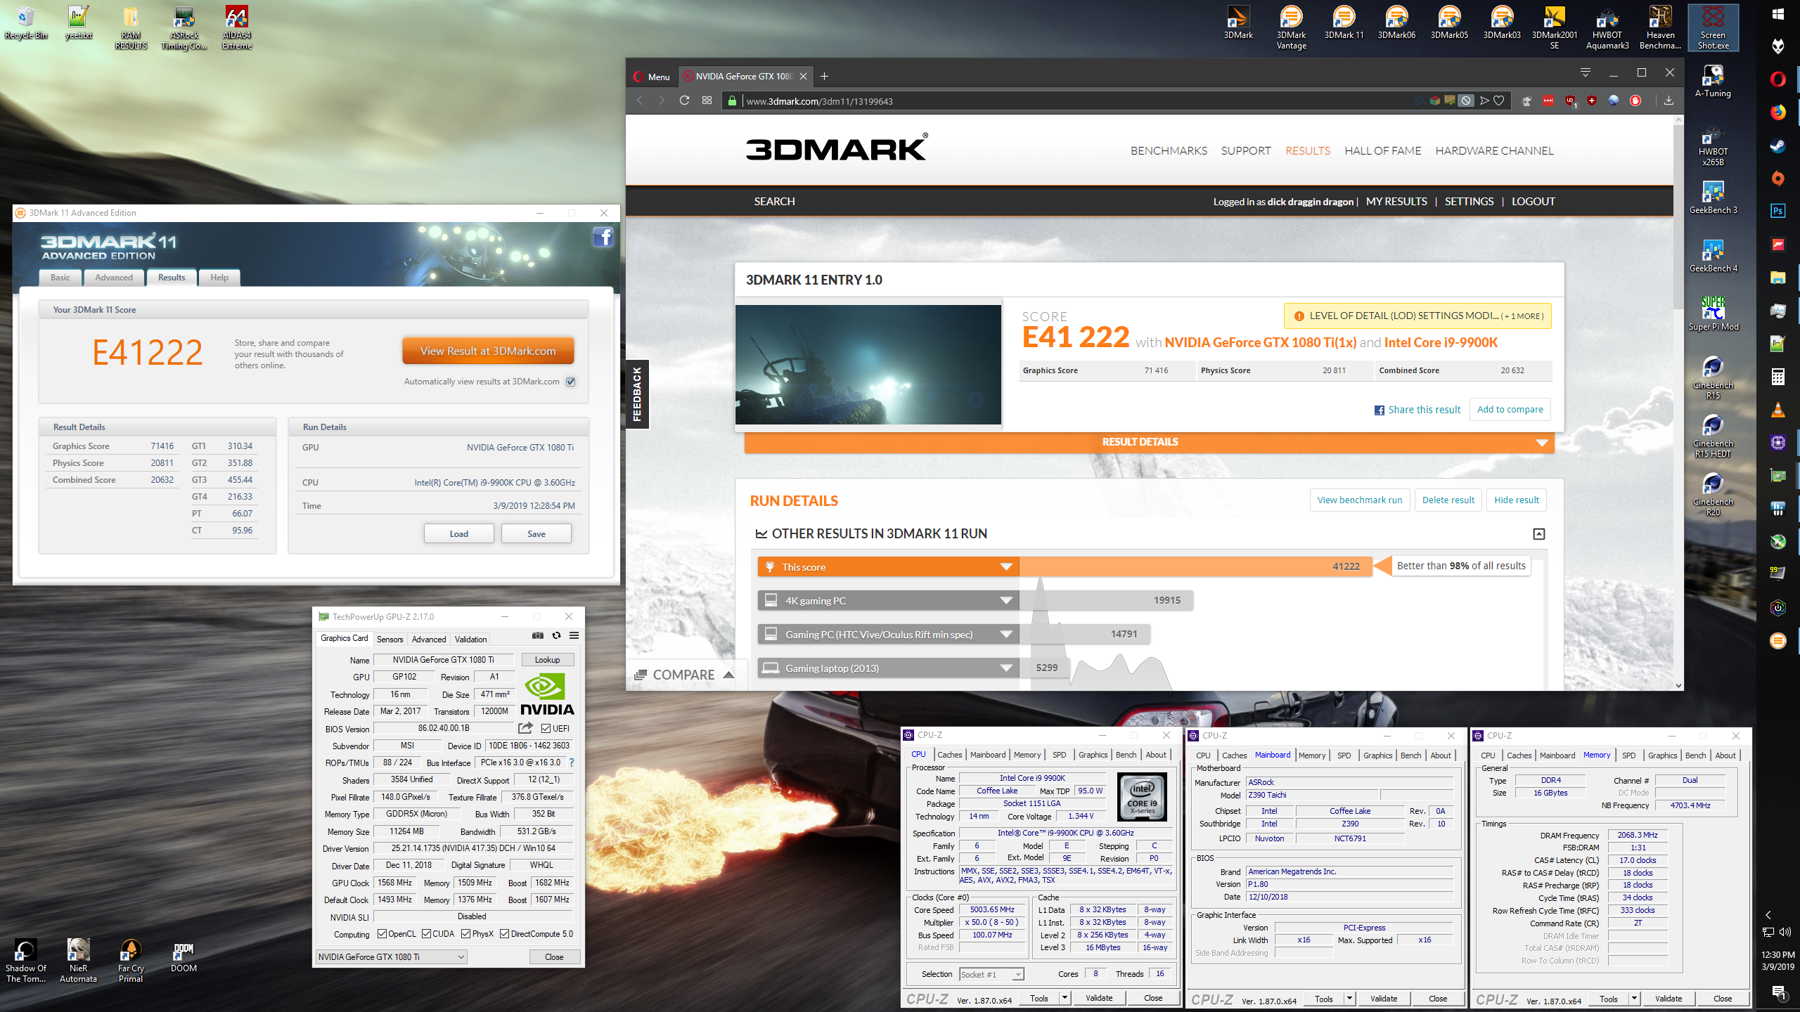The width and height of the screenshot is (1800, 1012).
Task: Launch GeekBench 4 desktop shortcut
Action: (x=1713, y=256)
